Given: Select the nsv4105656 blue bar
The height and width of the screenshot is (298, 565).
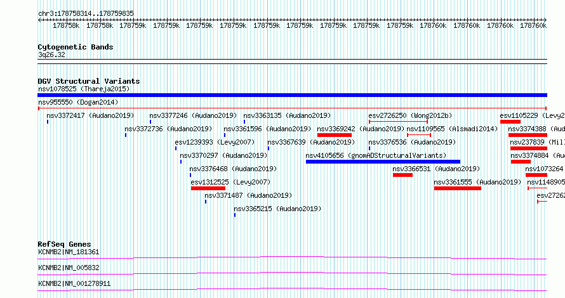Looking at the screenshot, I should pos(383,162).
